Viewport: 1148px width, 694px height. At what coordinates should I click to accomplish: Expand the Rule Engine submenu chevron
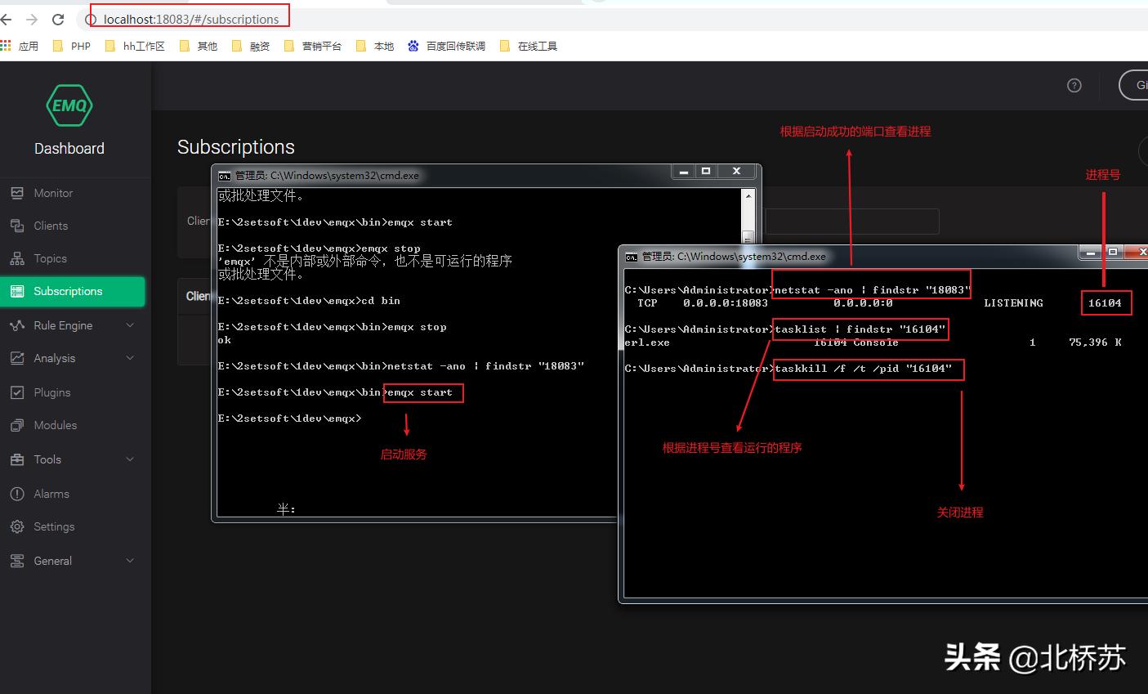tap(130, 325)
